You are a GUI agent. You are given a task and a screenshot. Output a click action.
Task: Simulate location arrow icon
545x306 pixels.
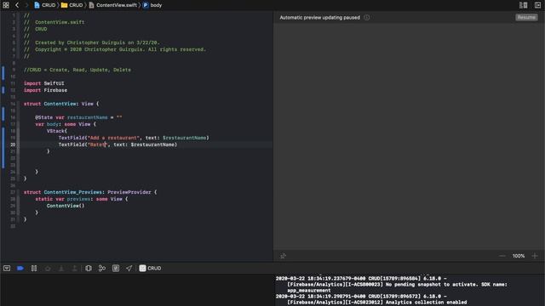(129, 269)
